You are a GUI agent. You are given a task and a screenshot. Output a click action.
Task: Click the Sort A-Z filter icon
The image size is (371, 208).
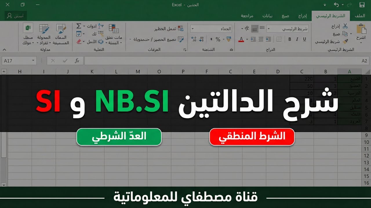[101, 26]
